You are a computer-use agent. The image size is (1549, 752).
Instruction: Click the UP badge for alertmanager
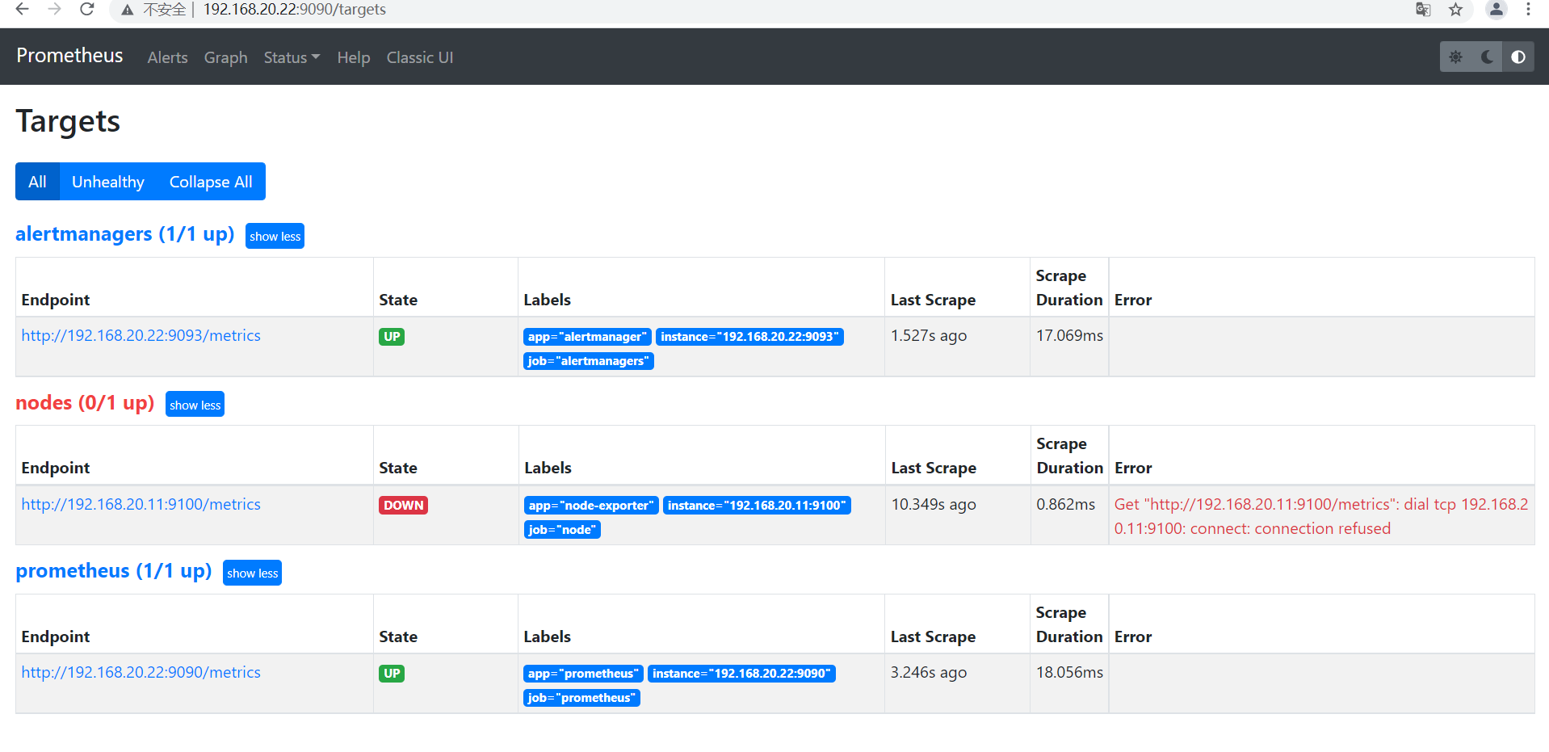pyautogui.click(x=392, y=337)
